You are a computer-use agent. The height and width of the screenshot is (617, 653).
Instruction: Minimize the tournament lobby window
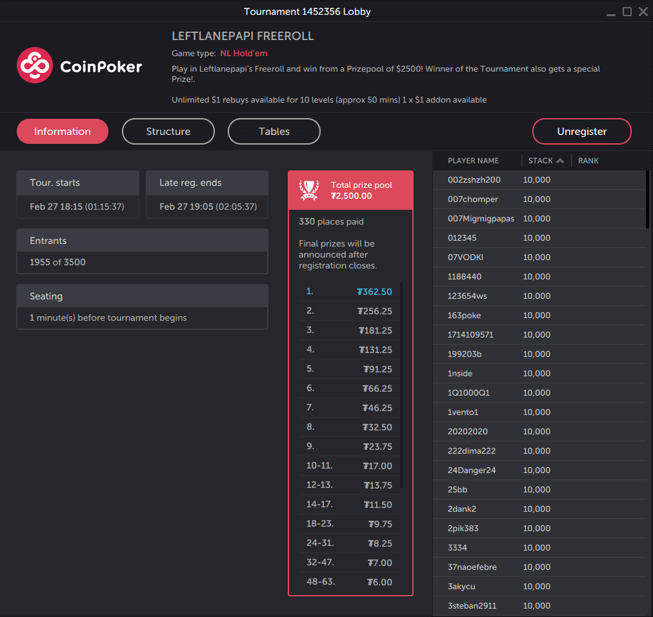tap(610, 12)
